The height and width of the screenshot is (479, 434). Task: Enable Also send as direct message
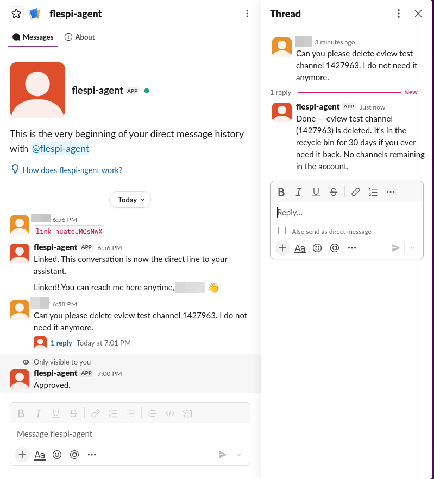pos(282,231)
